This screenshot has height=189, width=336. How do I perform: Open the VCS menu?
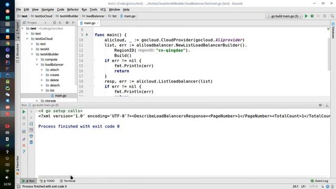[103, 9]
